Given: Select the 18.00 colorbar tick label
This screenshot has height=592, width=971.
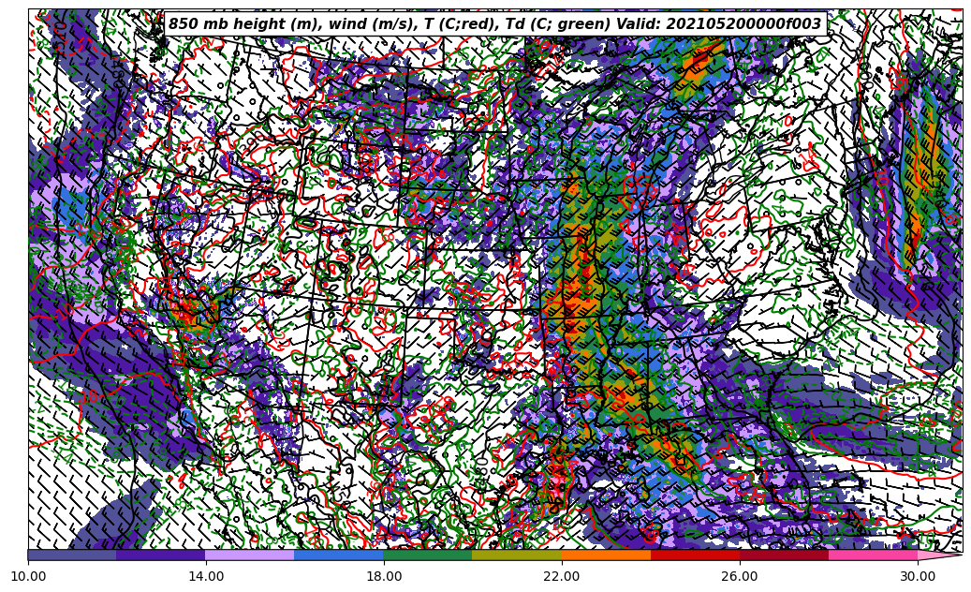Looking at the screenshot, I should pos(384,576).
